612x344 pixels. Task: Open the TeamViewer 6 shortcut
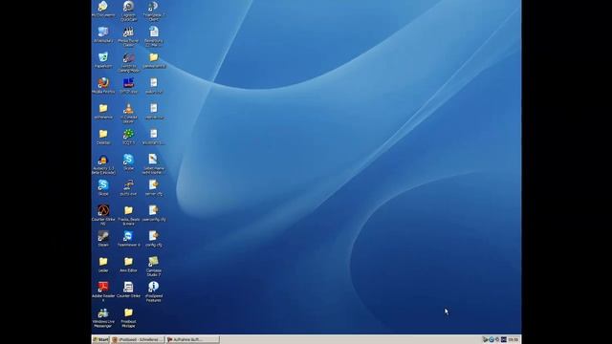128,236
